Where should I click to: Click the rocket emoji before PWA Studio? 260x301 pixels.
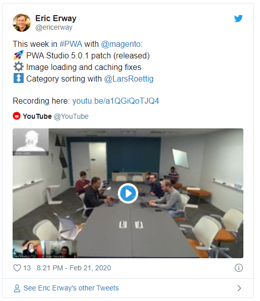(19, 55)
